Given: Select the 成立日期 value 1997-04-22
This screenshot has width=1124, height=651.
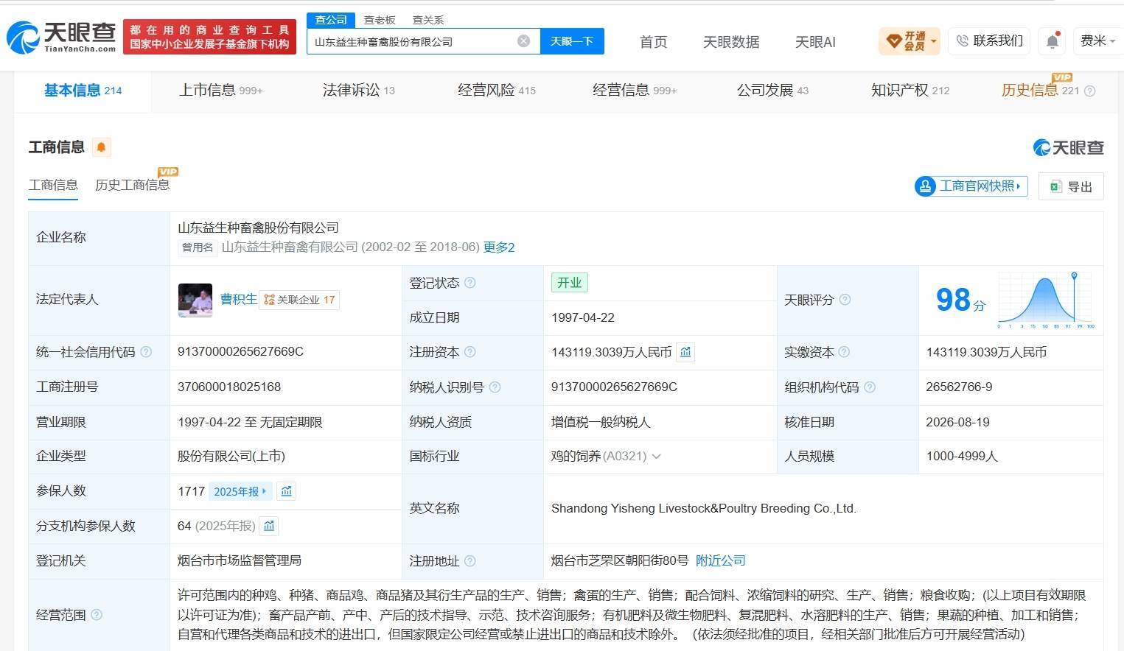Looking at the screenshot, I should coord(582,317).
